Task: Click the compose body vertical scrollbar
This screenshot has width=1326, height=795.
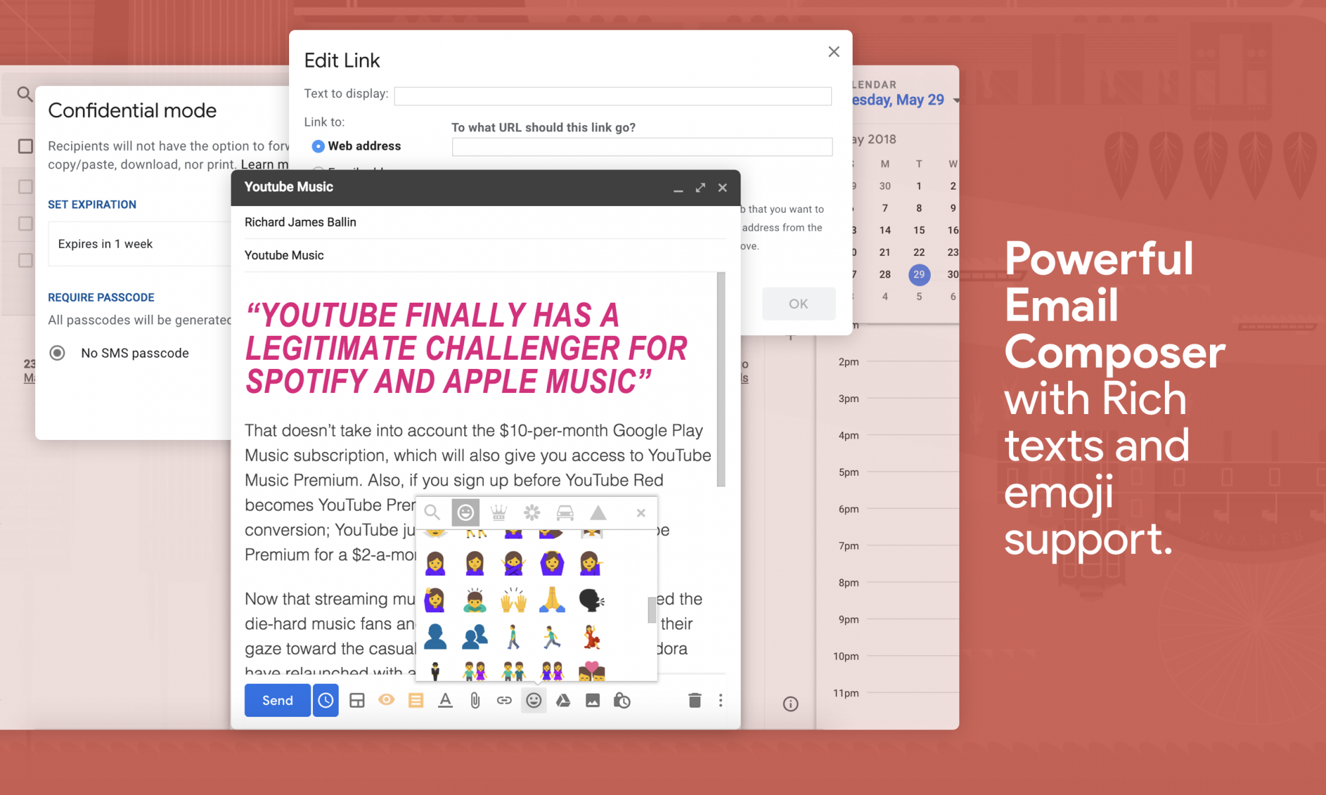Action: point(721,379)
